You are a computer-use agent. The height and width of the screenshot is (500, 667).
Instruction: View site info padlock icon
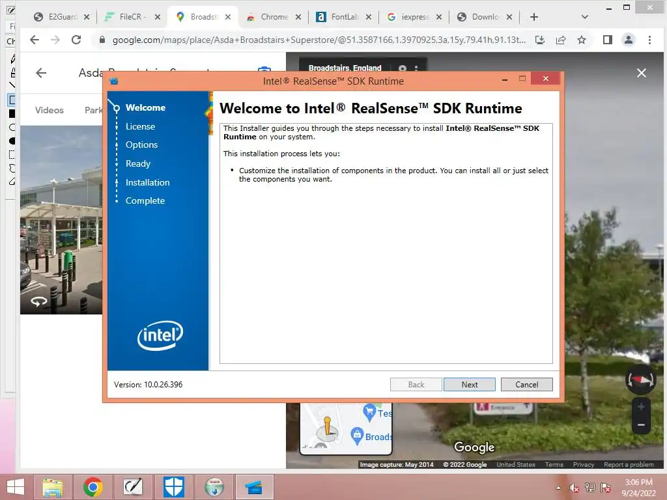click(102, 40)
